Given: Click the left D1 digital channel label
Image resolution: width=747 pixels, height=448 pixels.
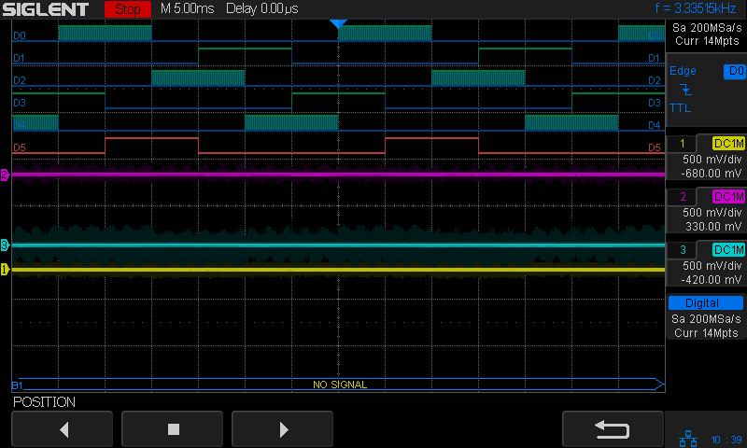Looking at the screenshot, I should pos(19,58).
